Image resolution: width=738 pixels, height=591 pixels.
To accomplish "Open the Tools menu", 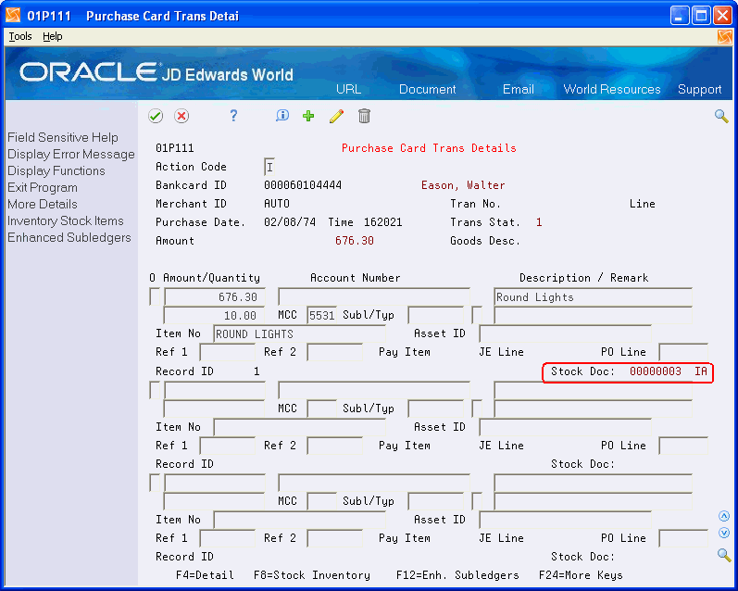I will [x=20, y=36].
